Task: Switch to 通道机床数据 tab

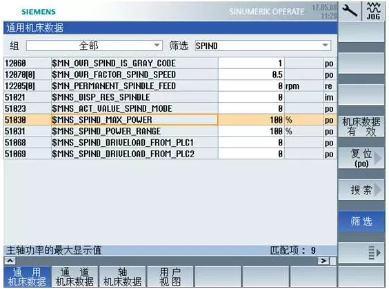Action: pyautogui.click(x=75, y=277)
